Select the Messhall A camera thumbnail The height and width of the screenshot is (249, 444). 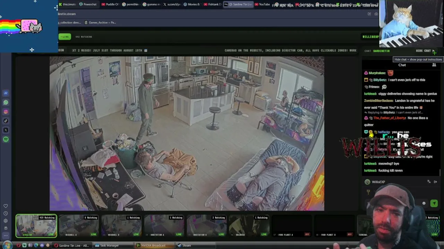point(79,226)
